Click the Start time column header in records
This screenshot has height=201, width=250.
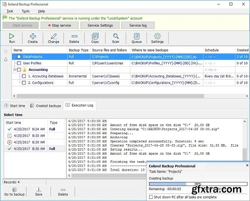26,123
